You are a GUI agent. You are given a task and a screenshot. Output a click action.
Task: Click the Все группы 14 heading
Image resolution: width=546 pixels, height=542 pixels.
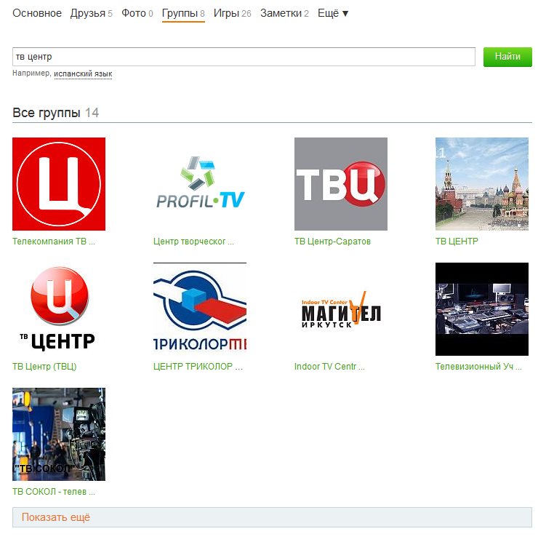[56, 113]
